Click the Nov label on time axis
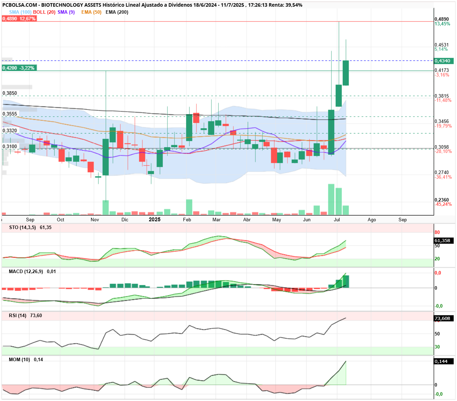 [95, 220]
